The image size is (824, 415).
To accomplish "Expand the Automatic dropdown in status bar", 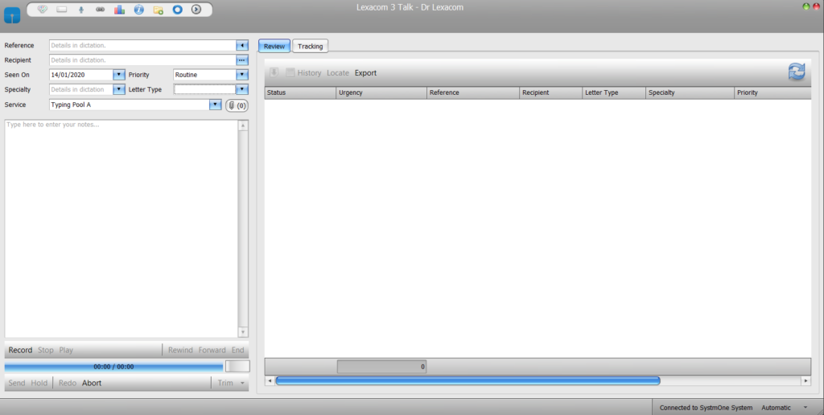I will pyautogui.click(x=805, y=408).
